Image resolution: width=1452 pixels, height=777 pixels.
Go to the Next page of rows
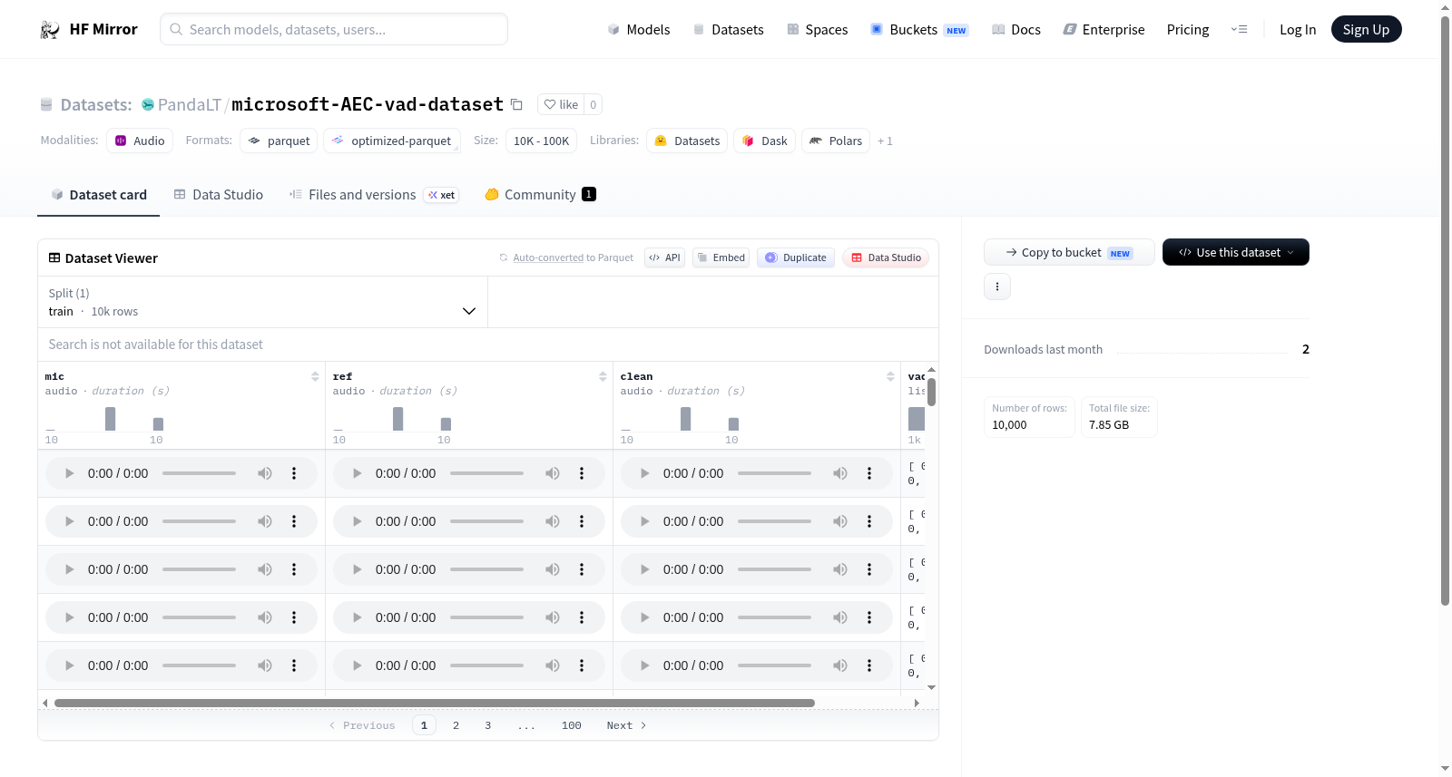pyautogui.click(x=626, y=725)
